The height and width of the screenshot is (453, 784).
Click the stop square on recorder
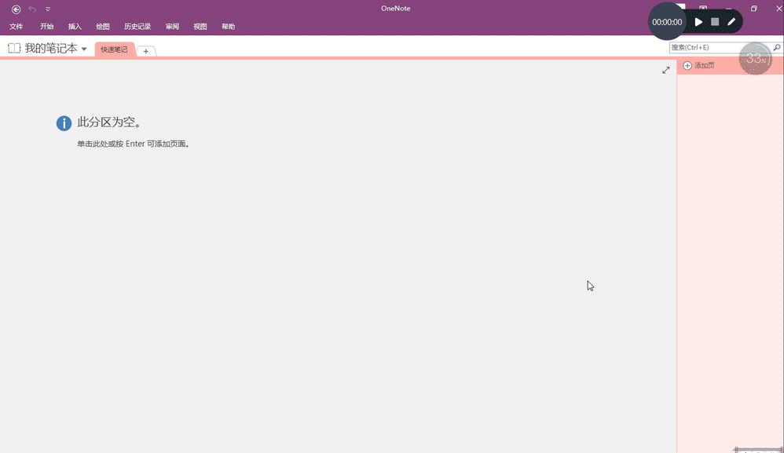point(715,22)
